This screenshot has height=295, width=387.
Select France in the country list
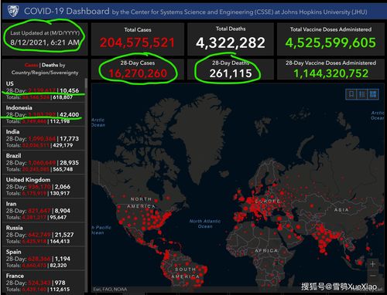[x=43, y=283]
